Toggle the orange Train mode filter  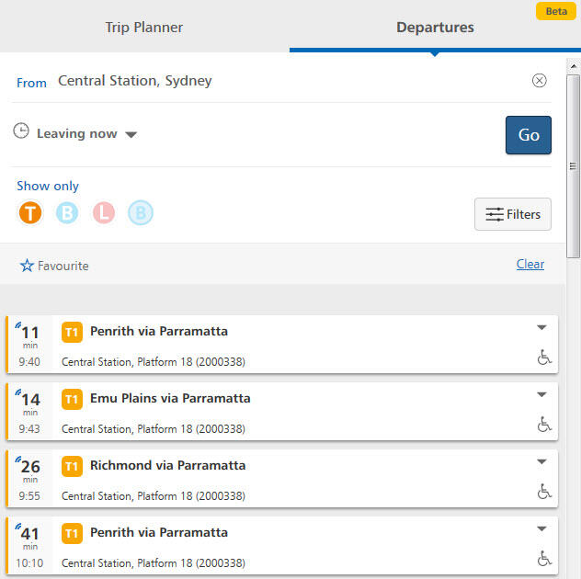tap(30, 213)
